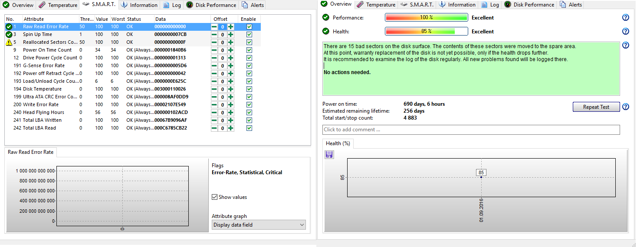Click the help icon next to Health bar

626,31
